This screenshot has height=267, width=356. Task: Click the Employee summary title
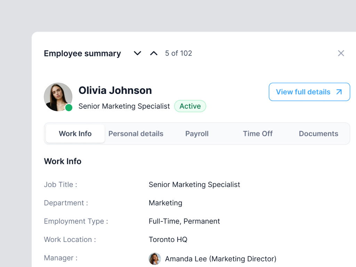tap(82, 54)
